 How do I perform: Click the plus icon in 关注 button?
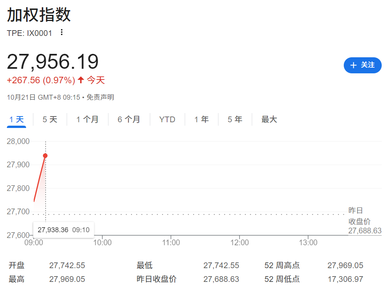(x=353, y=65)
